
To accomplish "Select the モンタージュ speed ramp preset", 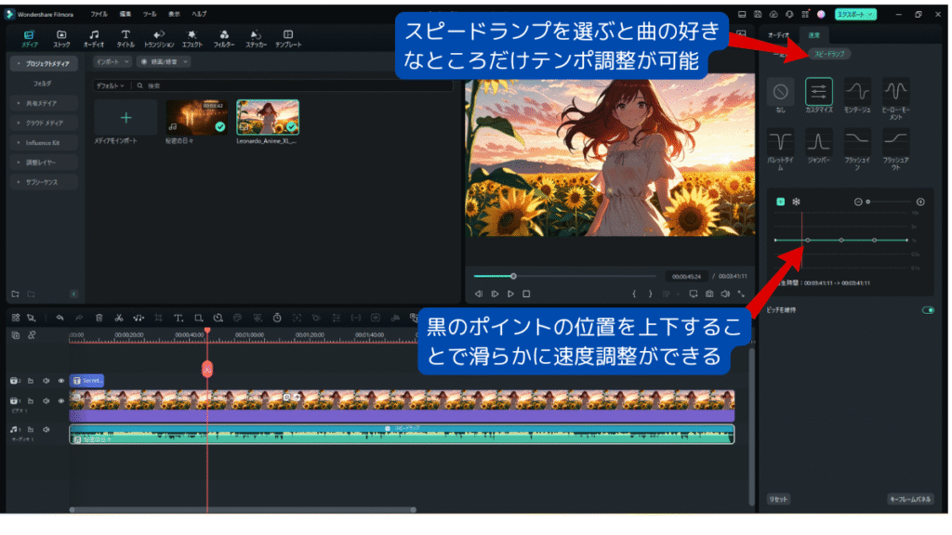I will coord(857,92).
